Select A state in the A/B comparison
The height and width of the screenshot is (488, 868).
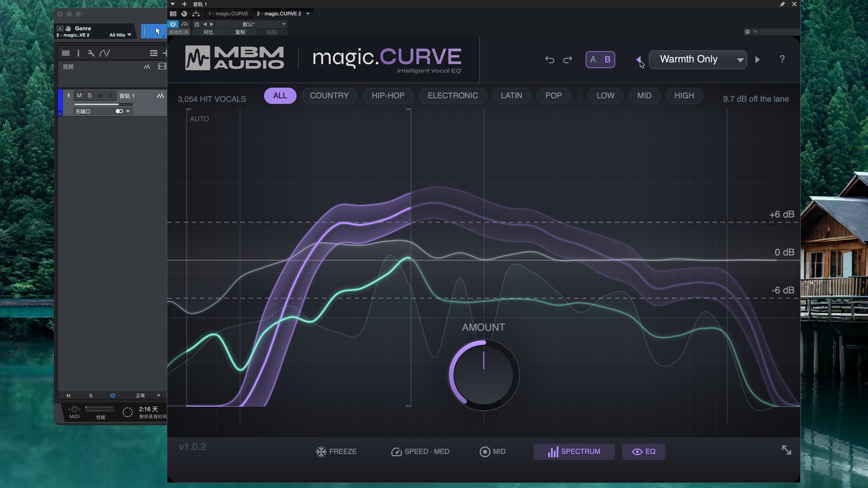593,59
